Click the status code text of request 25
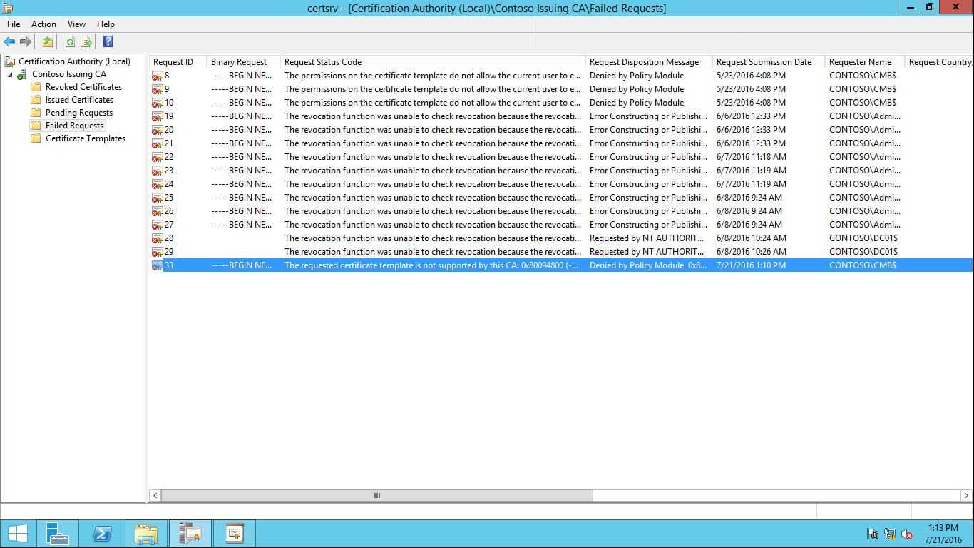This screenshot has height=548, width=974. (x=432, y=198)
